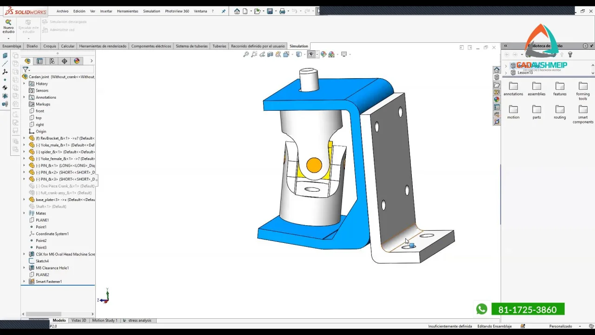The height and width of the screenshot is (335, 595).
Task: Open the ConfigurationManager tab icon
Action: click(52, 61)
